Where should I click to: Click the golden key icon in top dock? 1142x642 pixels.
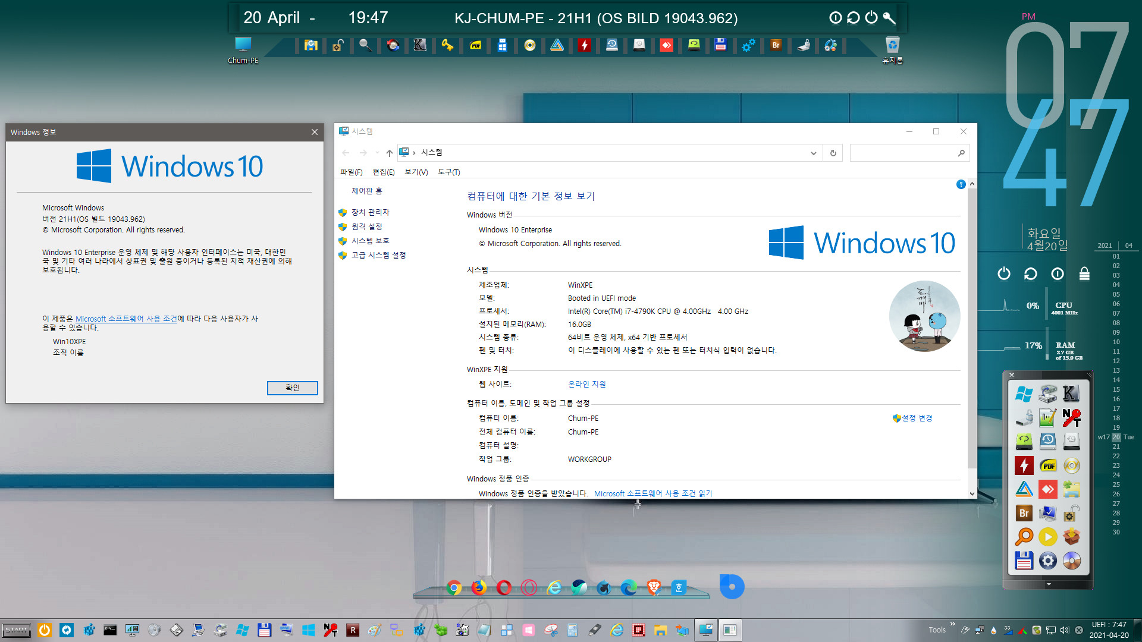click(x=447, y=45)
